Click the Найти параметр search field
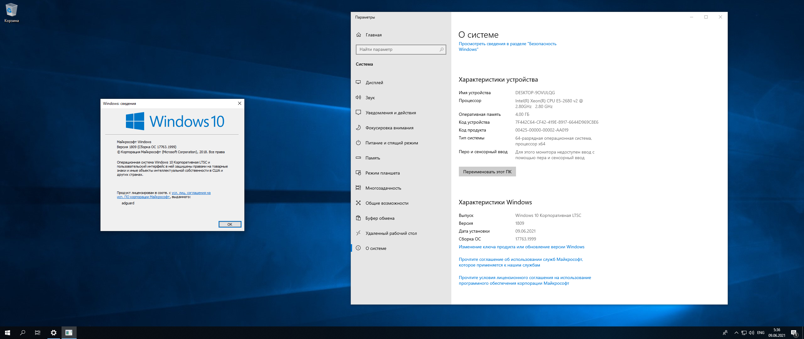The width and height of the screenshot is (804, 339). pos(401,49)
